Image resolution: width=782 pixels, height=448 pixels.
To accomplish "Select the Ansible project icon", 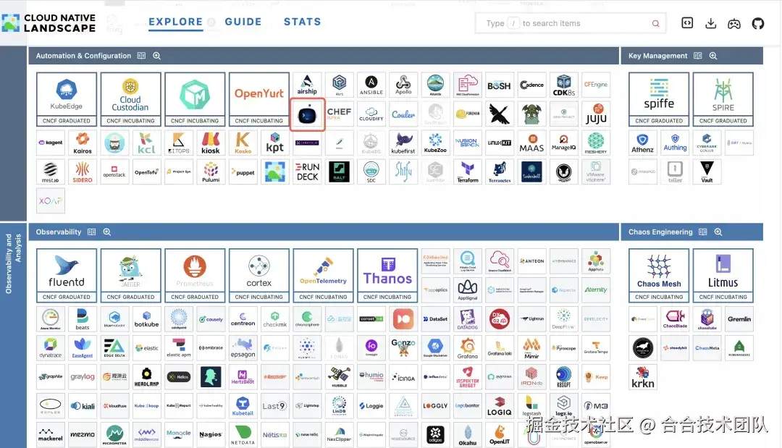I will pos(371,85).
